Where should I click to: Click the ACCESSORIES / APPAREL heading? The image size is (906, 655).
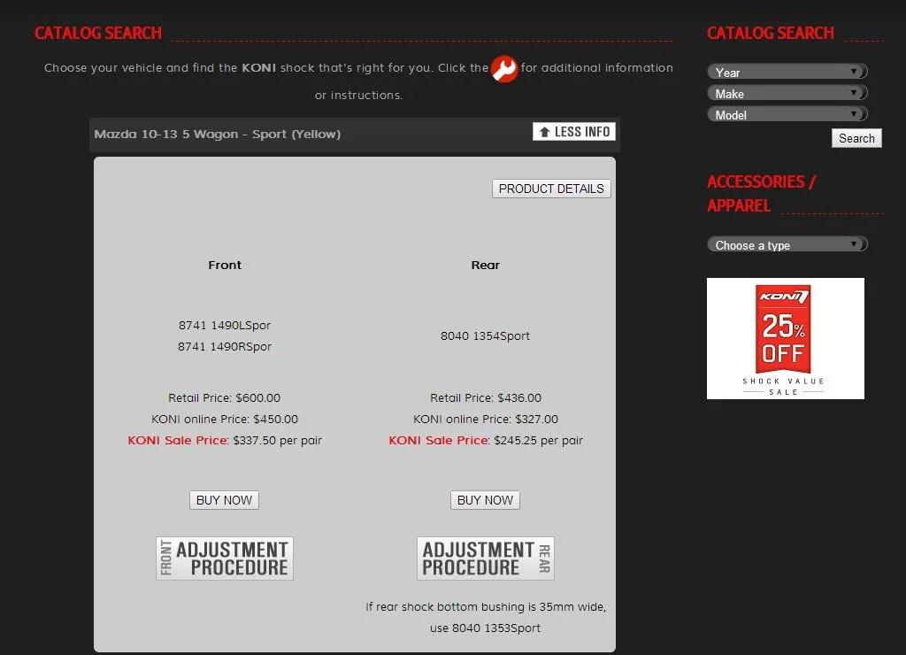point(761,193)
